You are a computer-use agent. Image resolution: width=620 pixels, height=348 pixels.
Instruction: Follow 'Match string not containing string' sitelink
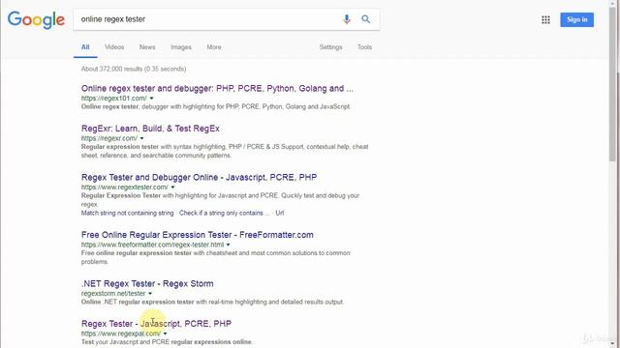(x=127, y=213)
